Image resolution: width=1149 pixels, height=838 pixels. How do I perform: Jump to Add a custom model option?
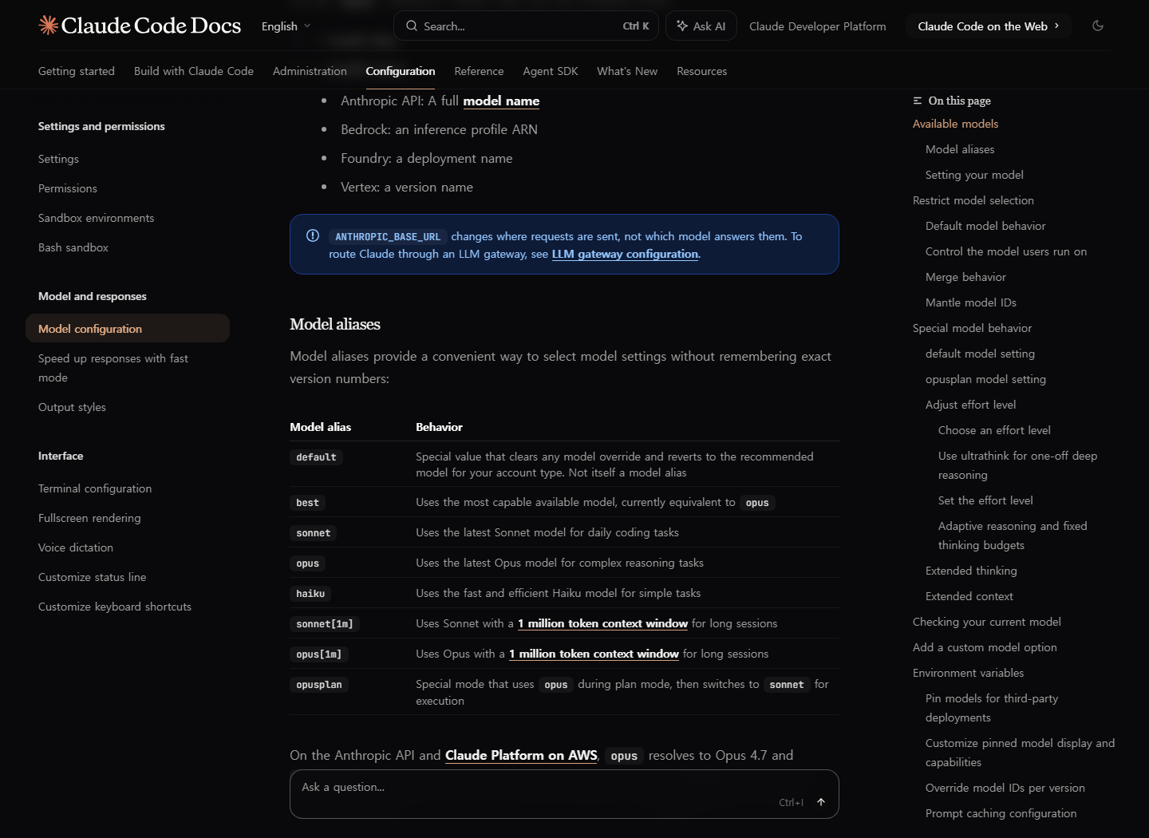985,647
